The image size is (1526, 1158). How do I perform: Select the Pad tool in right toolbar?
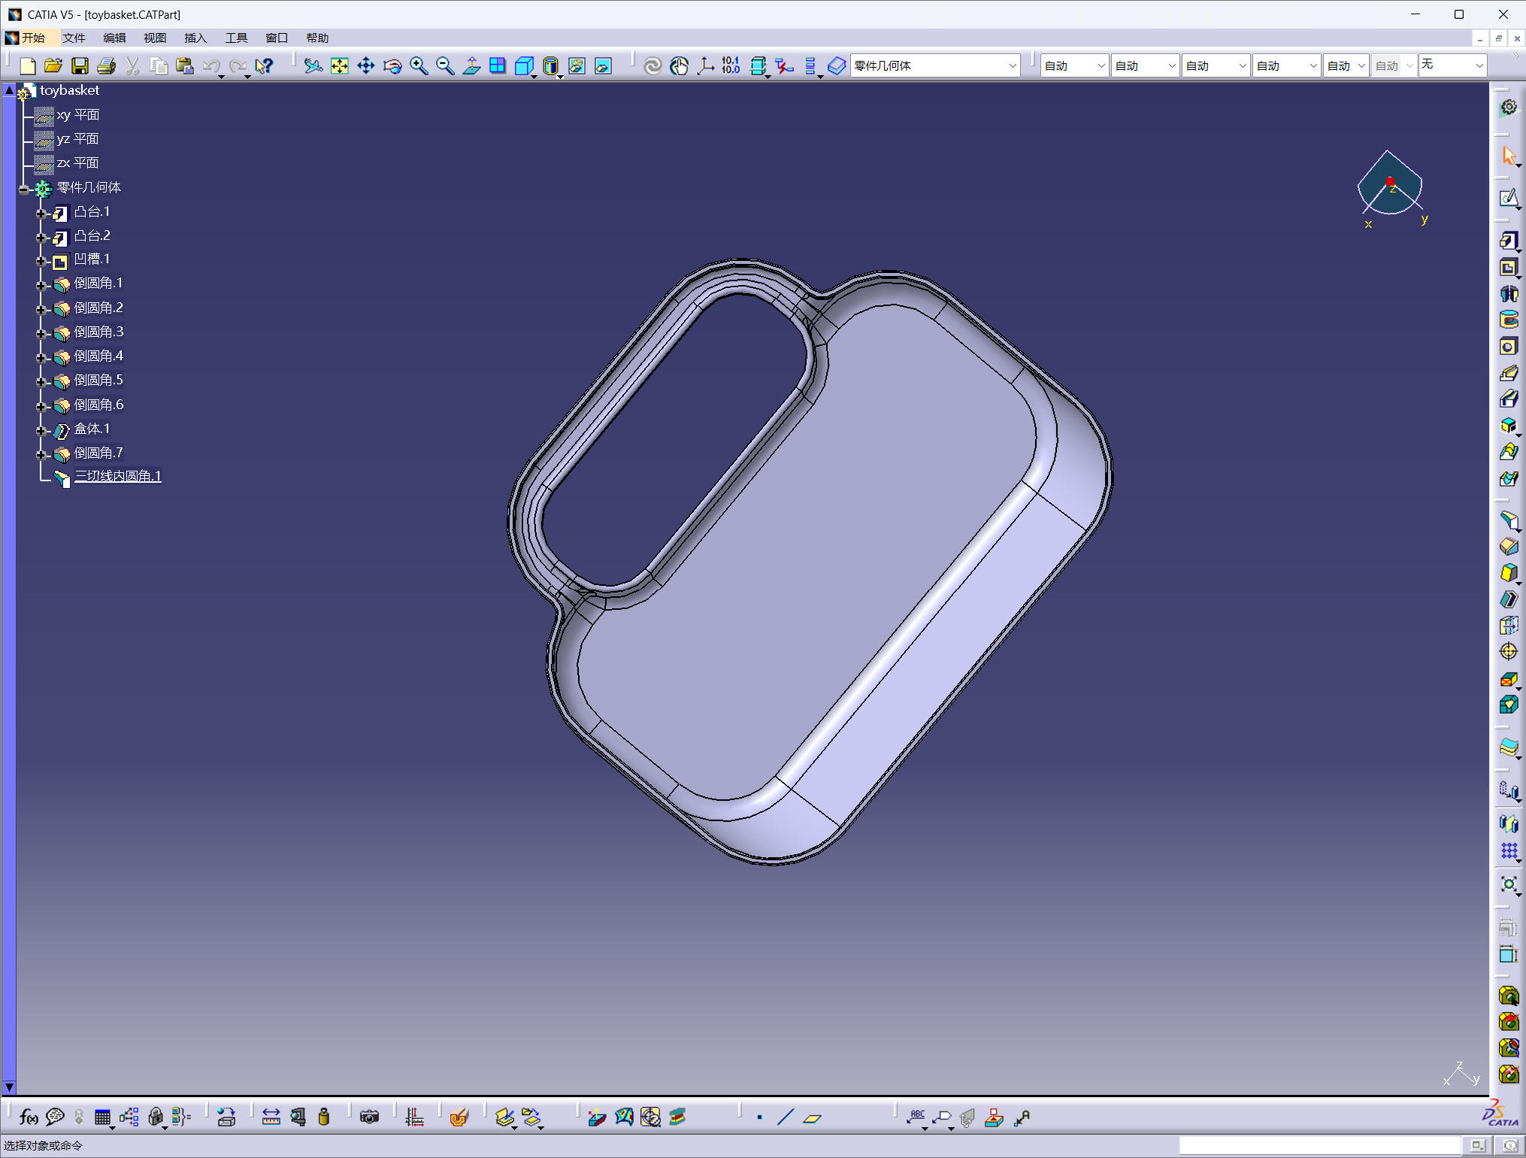(x=1508, y=241)
